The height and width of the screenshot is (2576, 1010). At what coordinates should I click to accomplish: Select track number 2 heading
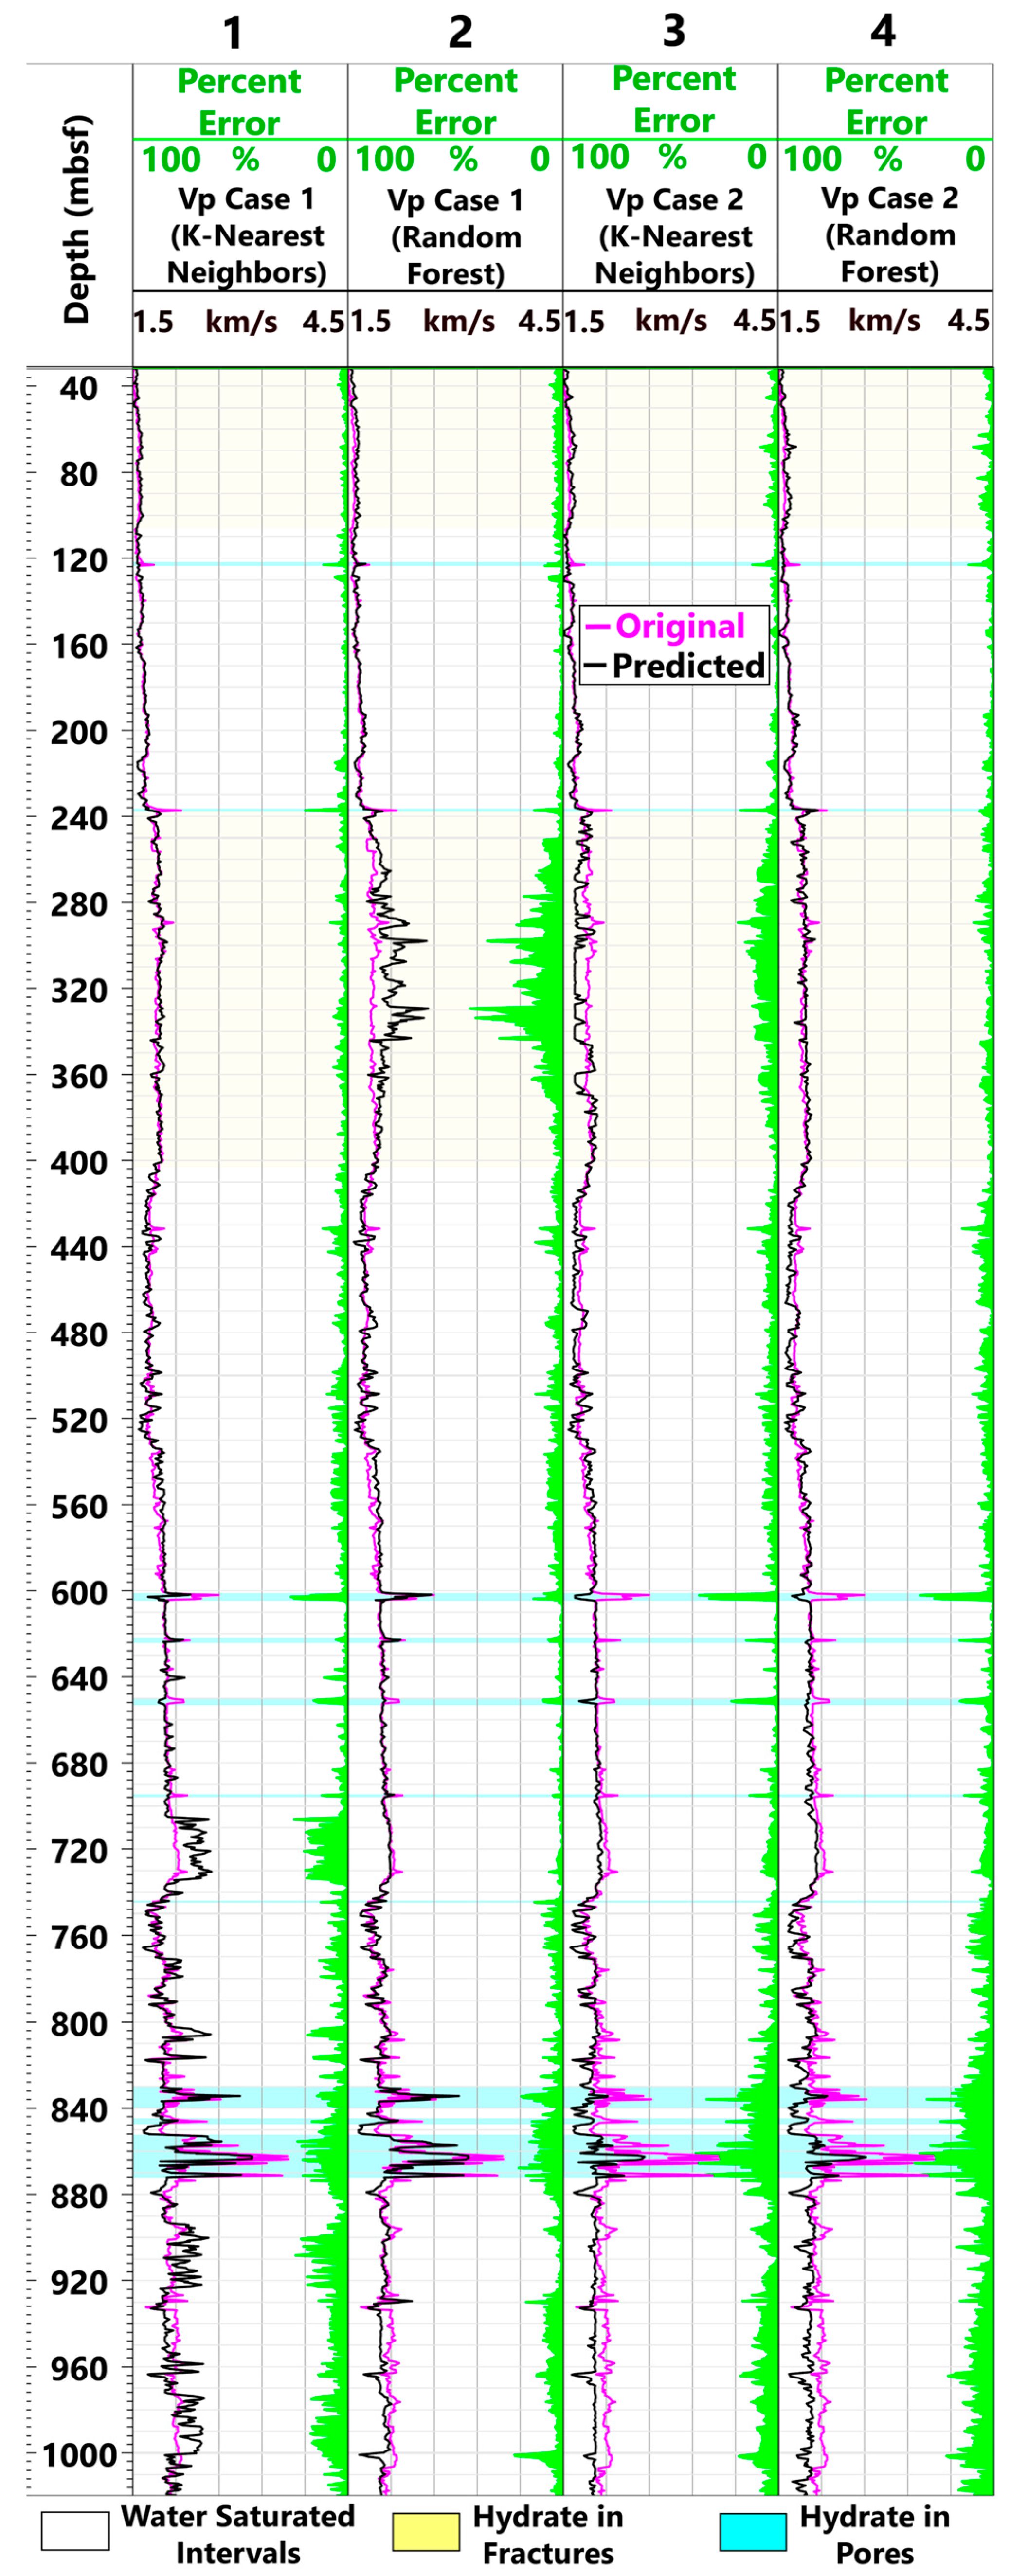pyautogui.click(x=460, y=33)
